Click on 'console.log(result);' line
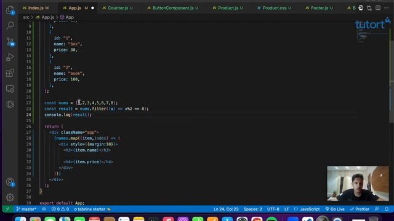Viewport: 394px width, 221px height. tap(68, 115)
